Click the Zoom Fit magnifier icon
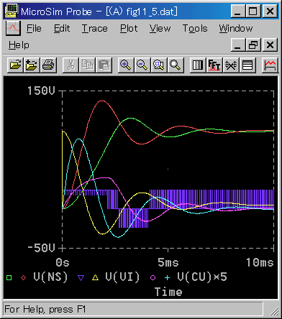This screenshot has height=319, width=282. (x=176, y=65)
